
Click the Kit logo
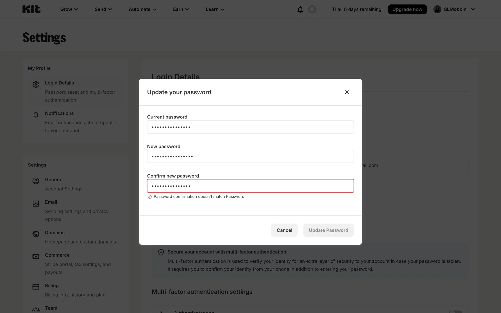(31, 9)
